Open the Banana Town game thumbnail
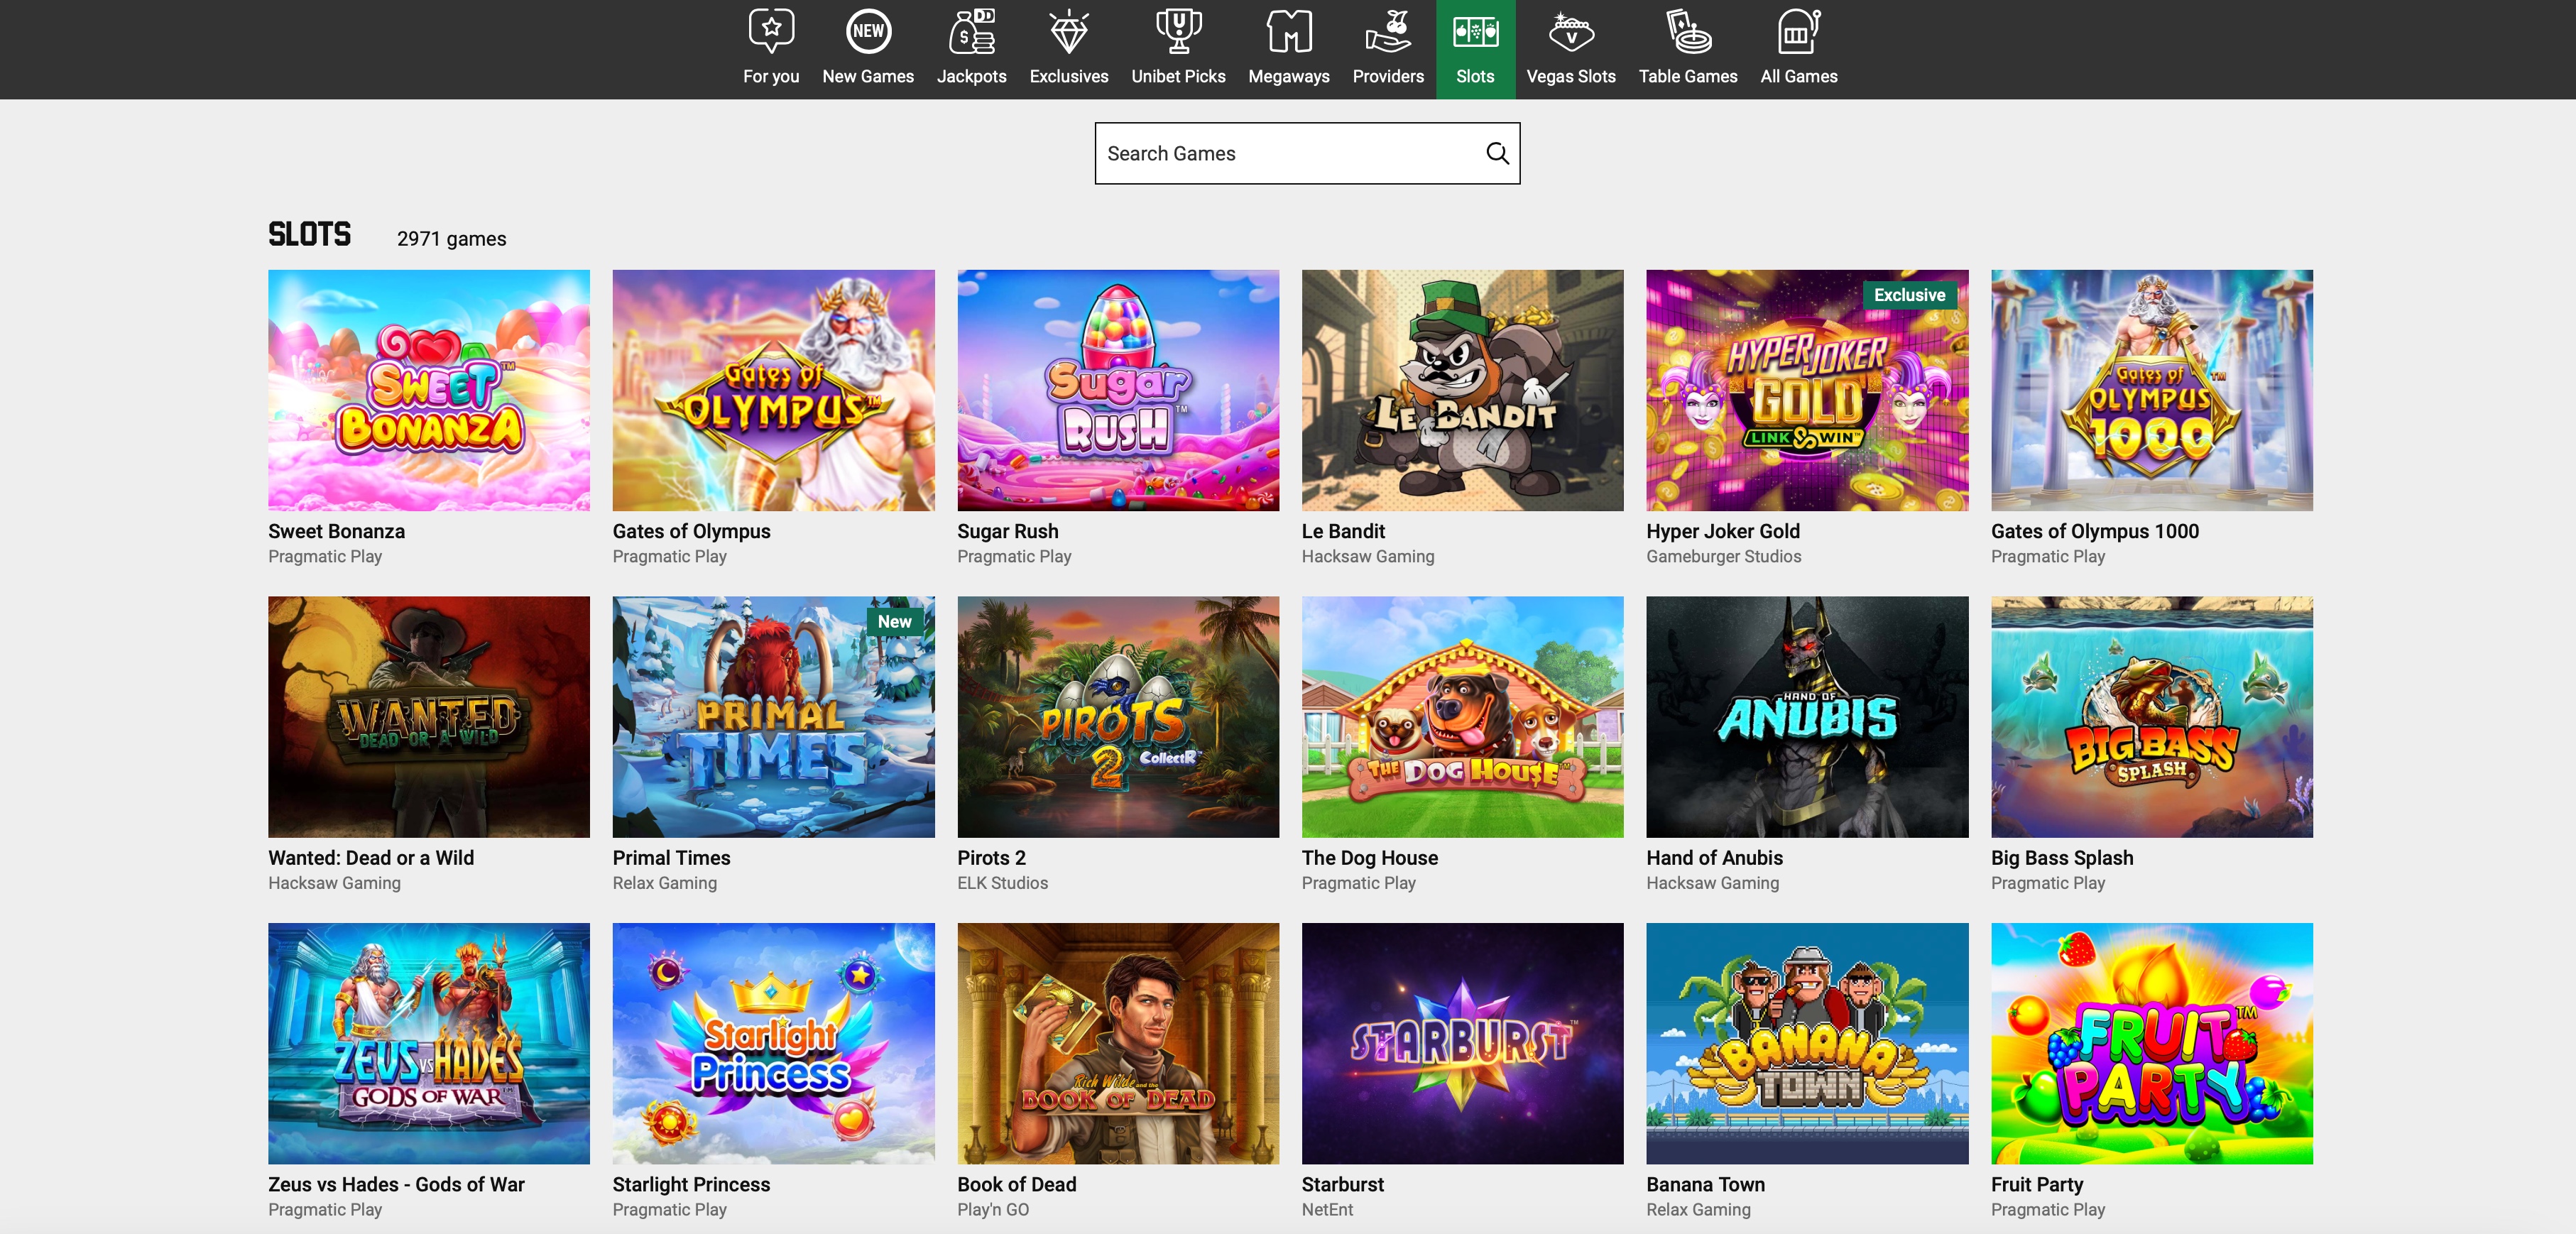 (1807, 1043)
